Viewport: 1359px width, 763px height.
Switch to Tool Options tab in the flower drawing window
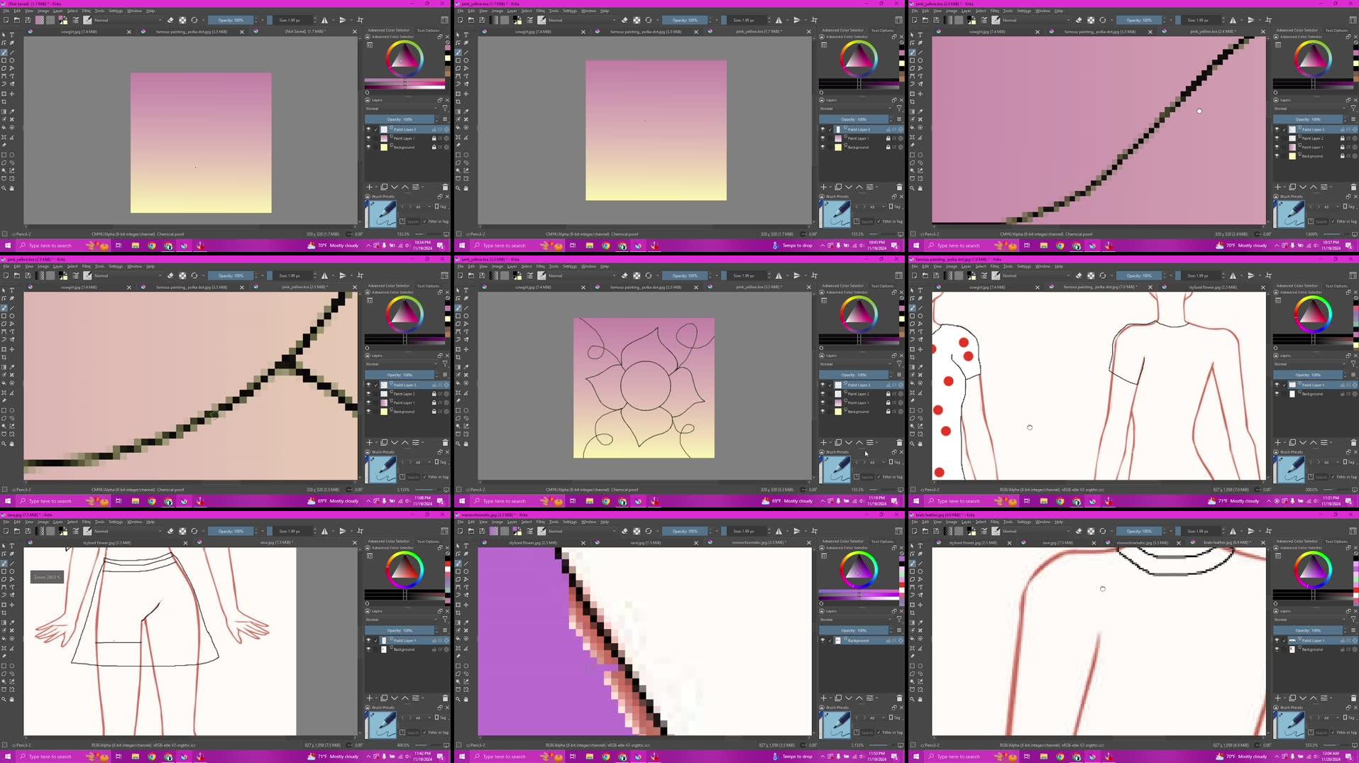(882, 286)
